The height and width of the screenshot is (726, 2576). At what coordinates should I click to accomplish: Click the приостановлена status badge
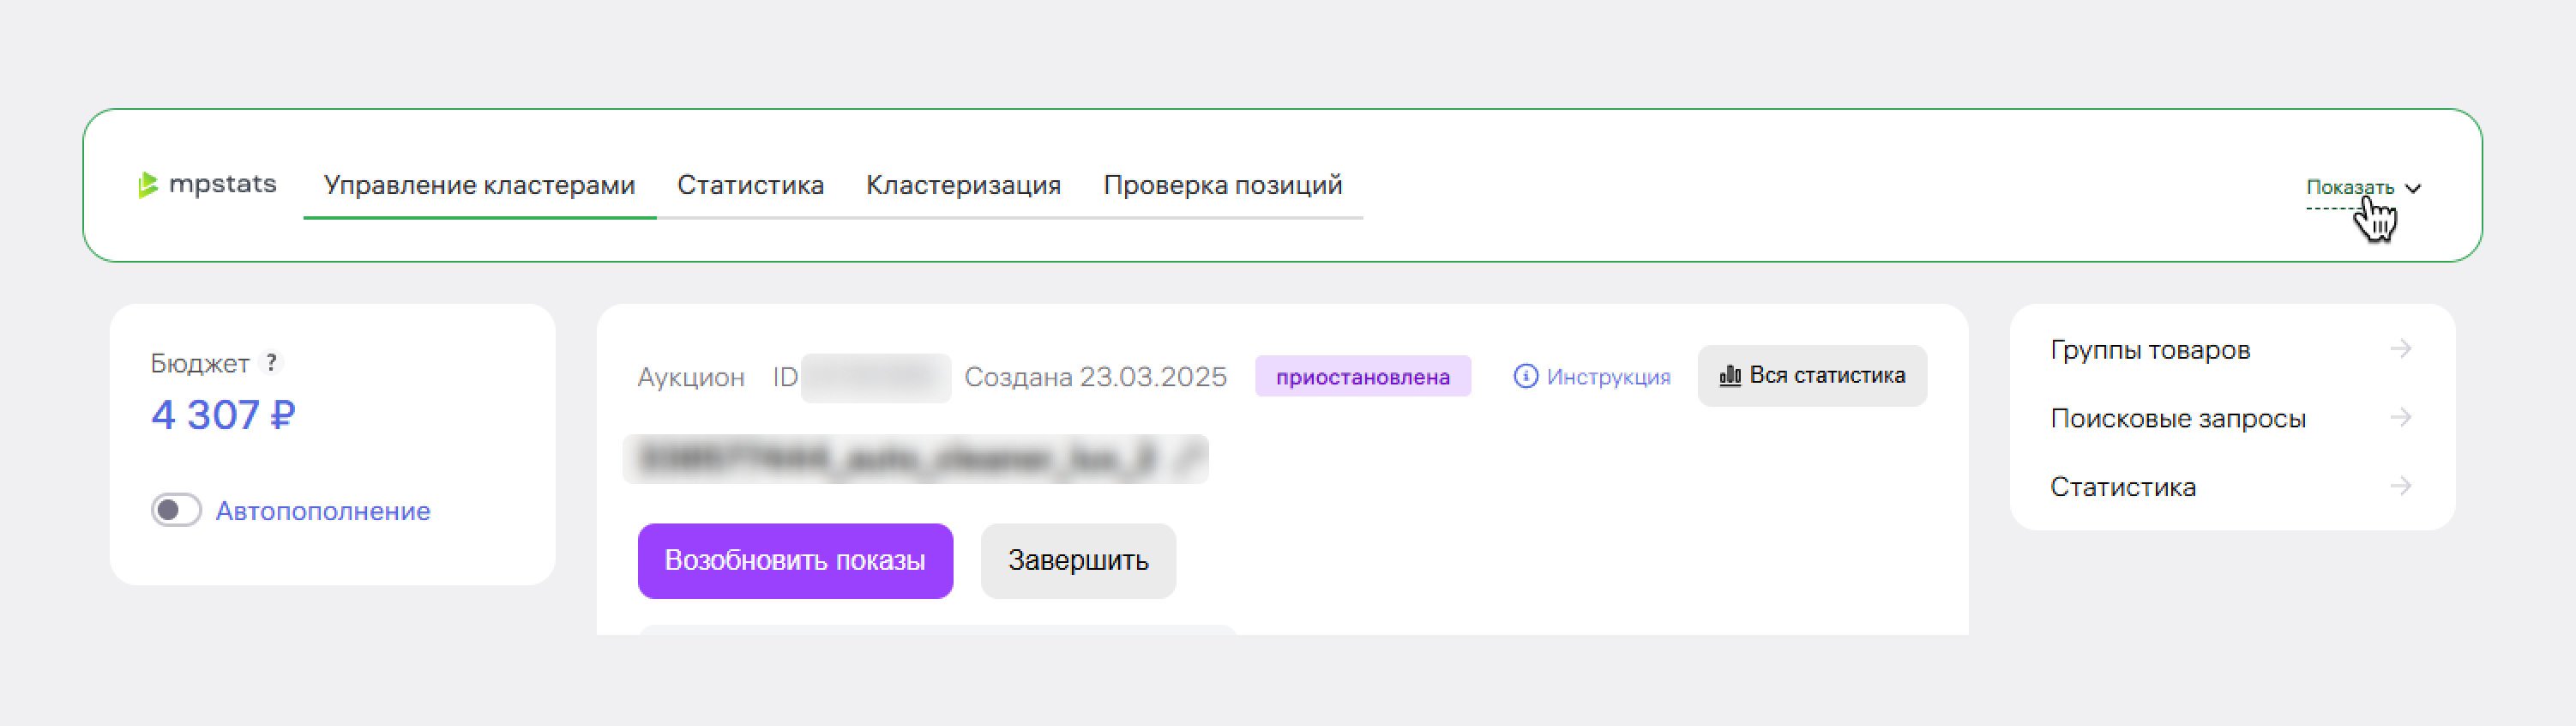(1362, 377)
